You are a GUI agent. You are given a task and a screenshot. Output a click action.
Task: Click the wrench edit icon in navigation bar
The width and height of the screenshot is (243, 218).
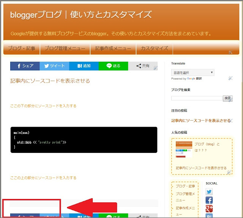[230, 53]
